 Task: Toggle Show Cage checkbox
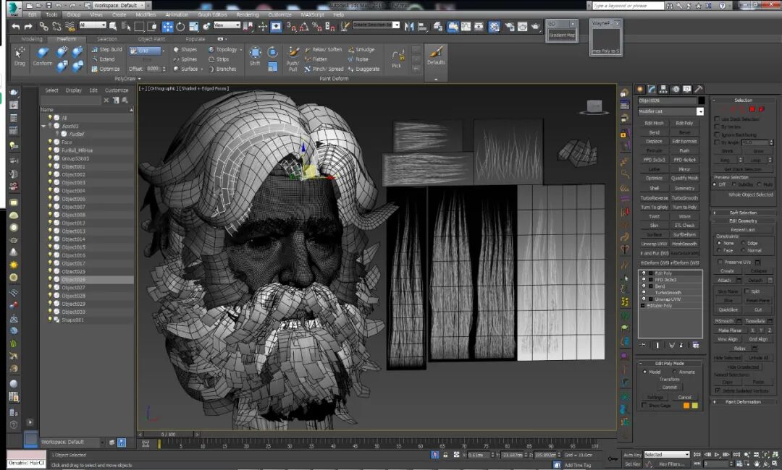click(x=644, y=406)
